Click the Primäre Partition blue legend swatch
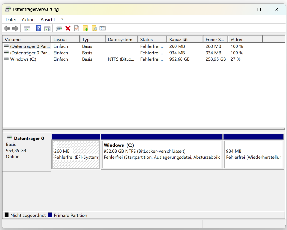 pos(50,215)
